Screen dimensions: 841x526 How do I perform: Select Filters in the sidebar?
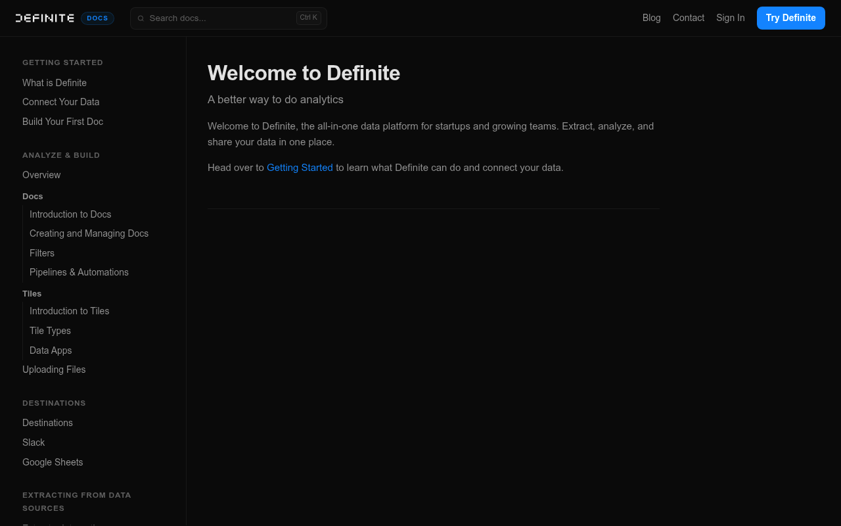tap(42, 253)
